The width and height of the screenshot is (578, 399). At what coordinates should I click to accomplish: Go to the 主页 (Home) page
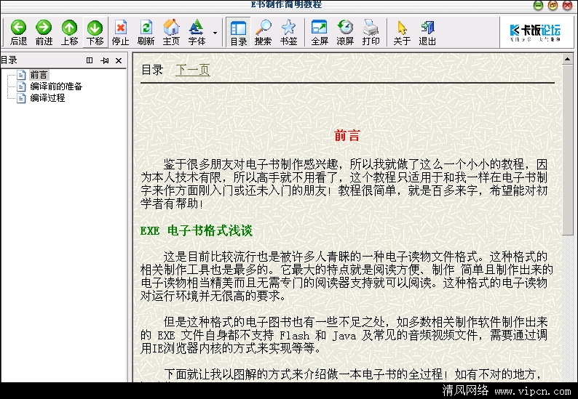(171, 32)
